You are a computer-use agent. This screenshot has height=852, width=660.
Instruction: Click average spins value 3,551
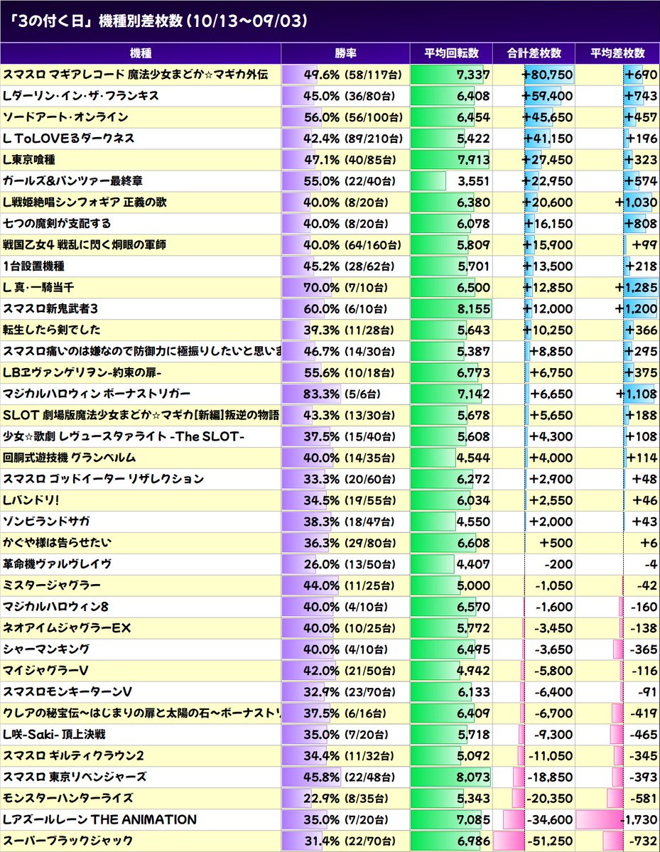click(x=473, y=181)
